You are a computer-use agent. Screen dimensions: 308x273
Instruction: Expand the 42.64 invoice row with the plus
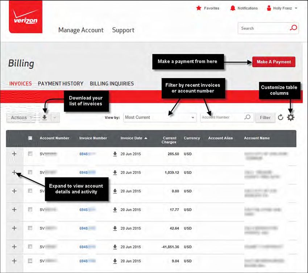(x=14, y=228)
